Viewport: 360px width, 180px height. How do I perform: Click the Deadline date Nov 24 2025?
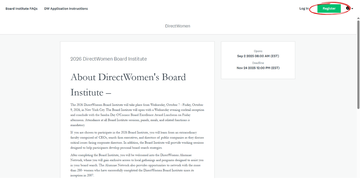(x=258, y=68)
